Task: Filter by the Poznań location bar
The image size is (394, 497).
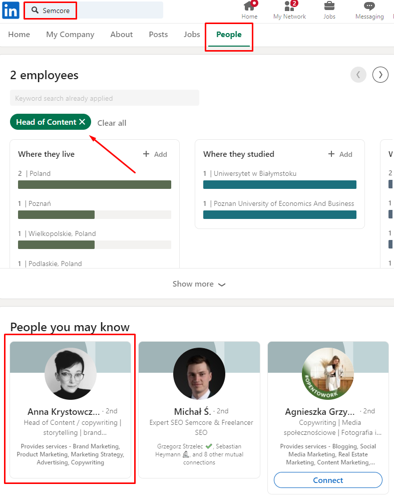Action: [95, 214]
